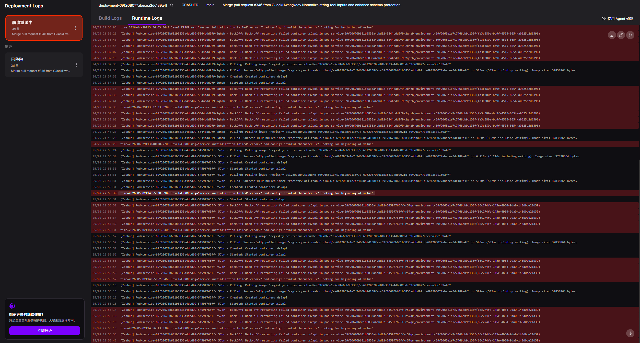Click the 立即升级 upgrade button
The image size is (640, 343).
pos(45,331)
